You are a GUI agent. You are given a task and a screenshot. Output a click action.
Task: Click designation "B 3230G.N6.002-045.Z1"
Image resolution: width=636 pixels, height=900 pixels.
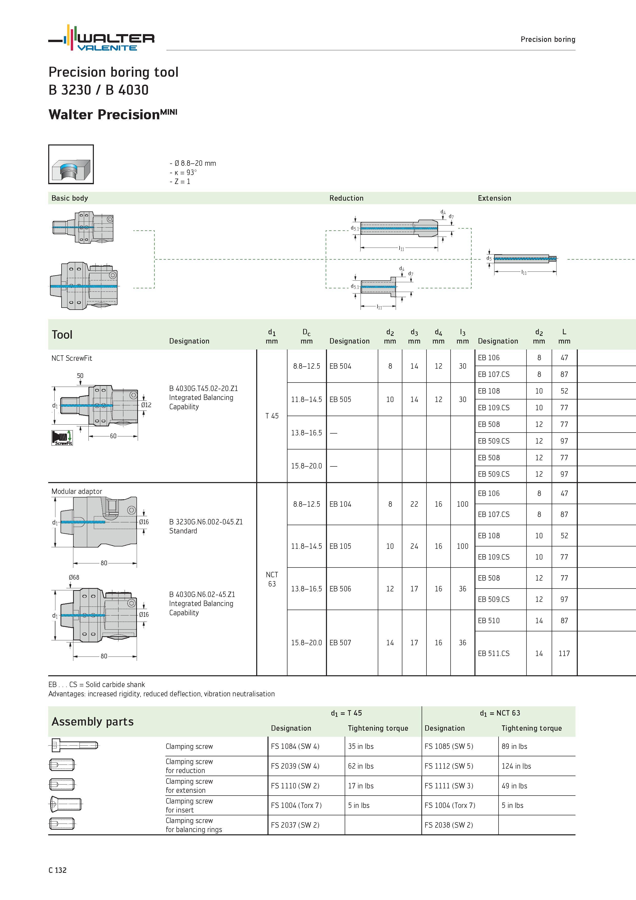tap(206, 522)
